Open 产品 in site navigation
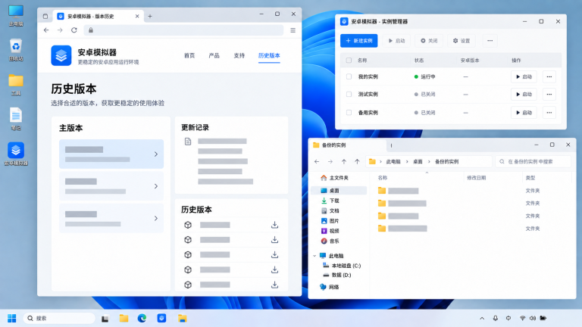Screen dimensions: 582x327 (x=214, y=55)
